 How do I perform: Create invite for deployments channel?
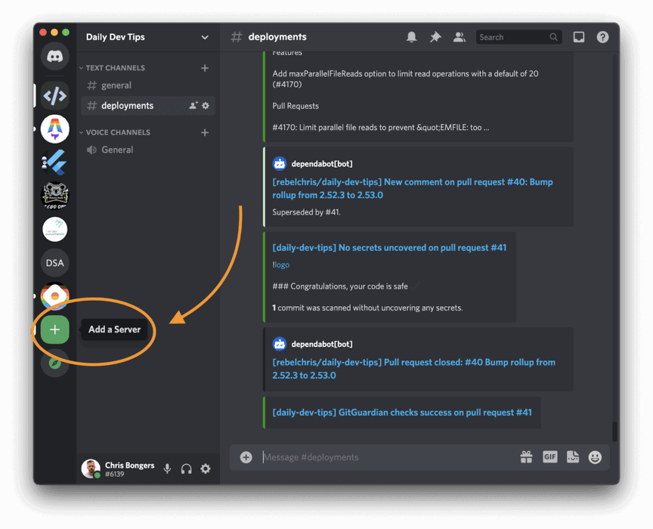pos(193,105)
